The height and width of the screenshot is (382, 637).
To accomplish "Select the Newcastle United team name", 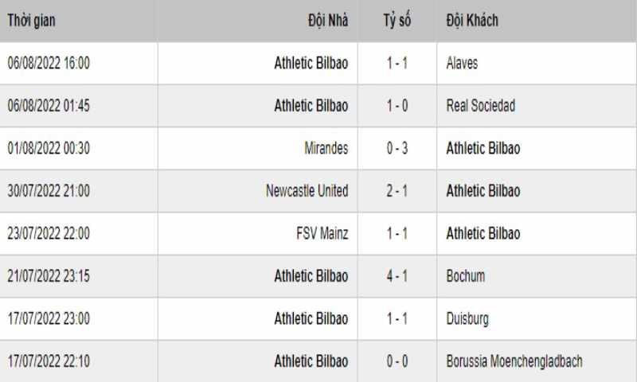I will (307, 191).
